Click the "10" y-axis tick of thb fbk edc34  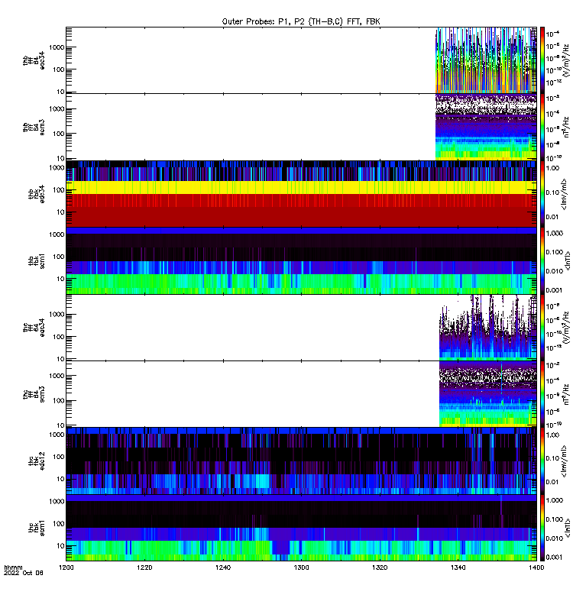(x=60, y=212)
